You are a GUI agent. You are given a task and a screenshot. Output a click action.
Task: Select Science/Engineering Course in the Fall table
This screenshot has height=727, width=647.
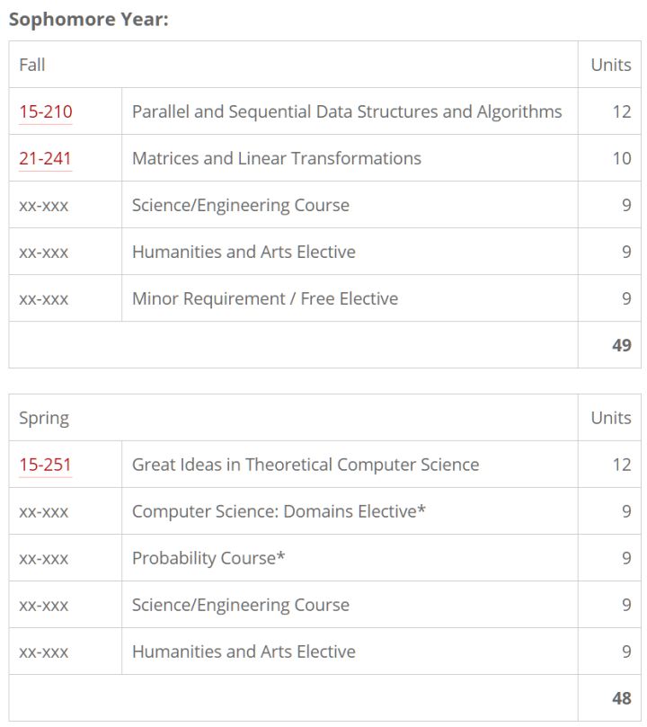coord(240,206)
